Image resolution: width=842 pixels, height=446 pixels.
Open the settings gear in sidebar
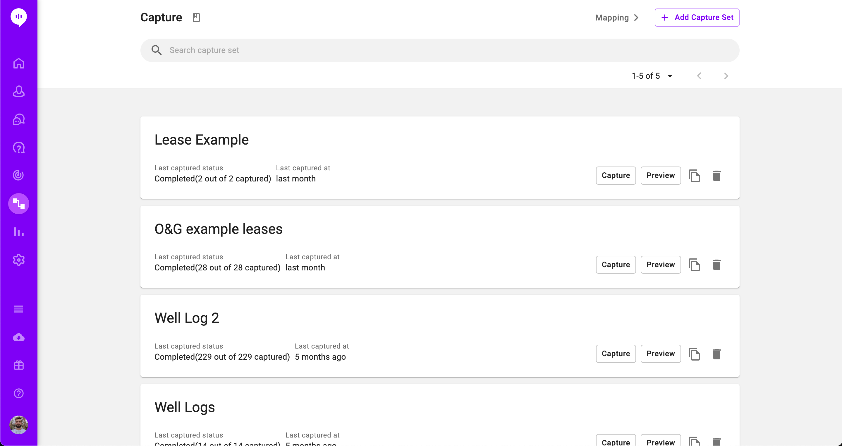click(x=19, y=260)
